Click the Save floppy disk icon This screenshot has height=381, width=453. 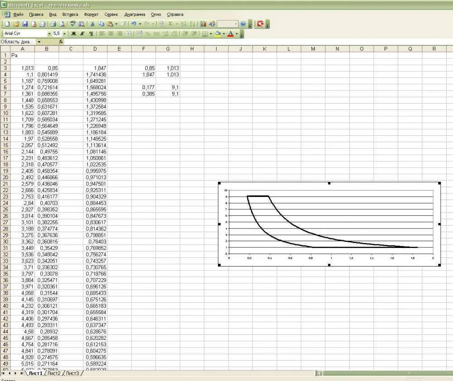click(25, 24)
